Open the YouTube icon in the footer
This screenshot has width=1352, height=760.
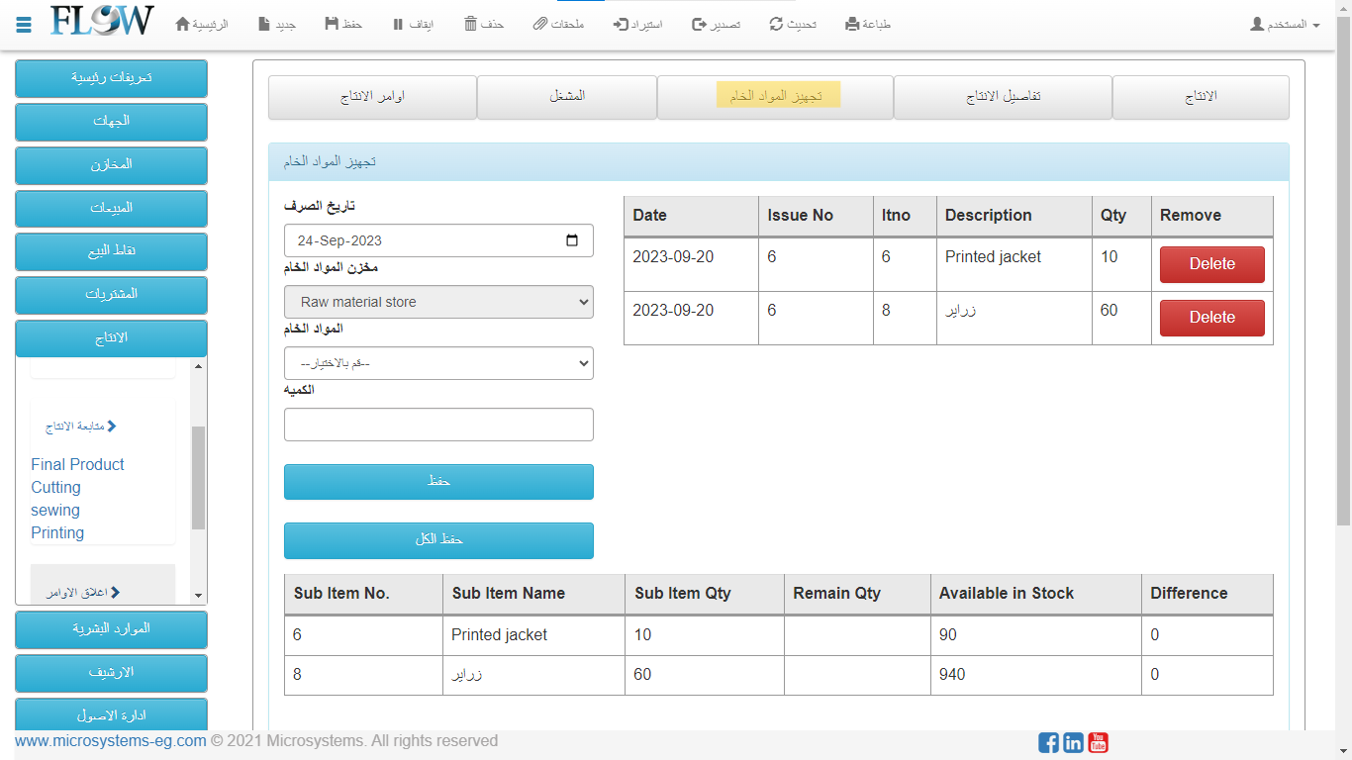coord(1098,742)
